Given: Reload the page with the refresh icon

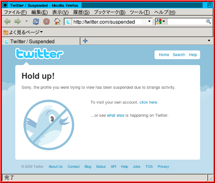Looking at the screenshot, I should (36, 22).
